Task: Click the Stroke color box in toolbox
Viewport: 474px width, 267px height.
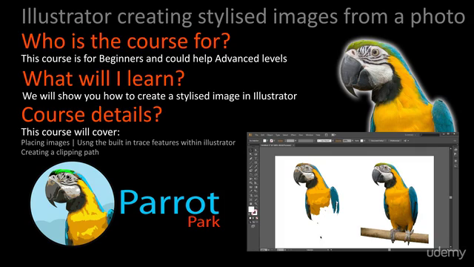Action: (x=255, y=213)
